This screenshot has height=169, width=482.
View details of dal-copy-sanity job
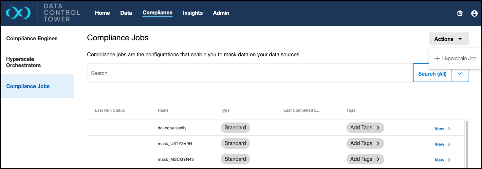442,129
